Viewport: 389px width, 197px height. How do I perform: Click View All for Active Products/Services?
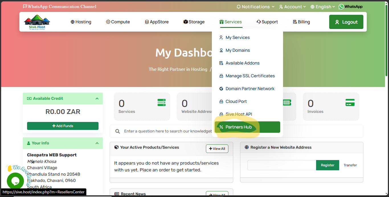point(217,149)
